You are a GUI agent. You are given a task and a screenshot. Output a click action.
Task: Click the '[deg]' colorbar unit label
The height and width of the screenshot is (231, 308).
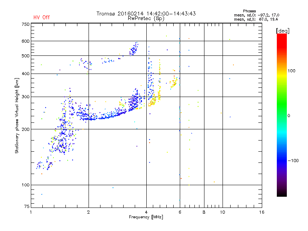click(283, 31)
